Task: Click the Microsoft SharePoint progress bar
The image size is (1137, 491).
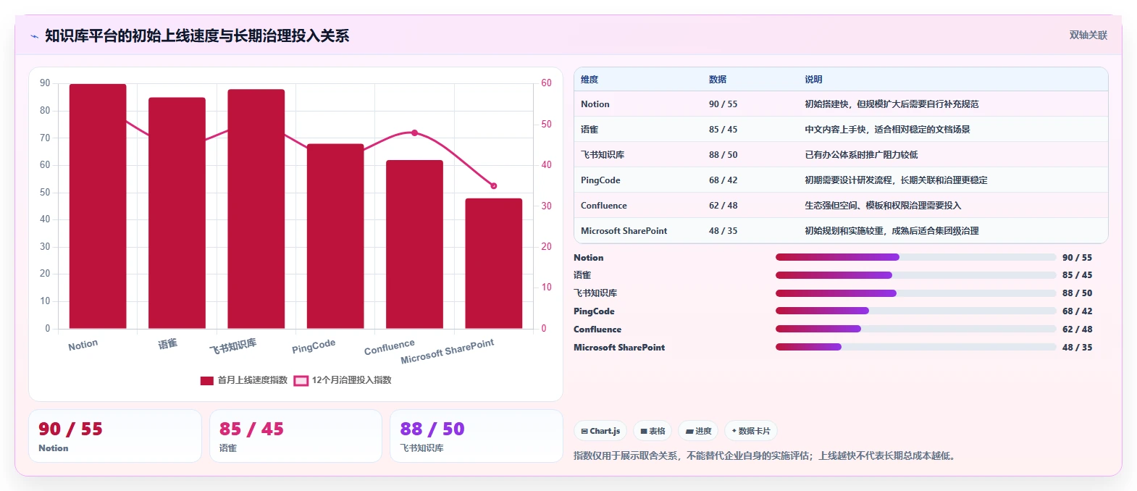Action: click(915, 347)
